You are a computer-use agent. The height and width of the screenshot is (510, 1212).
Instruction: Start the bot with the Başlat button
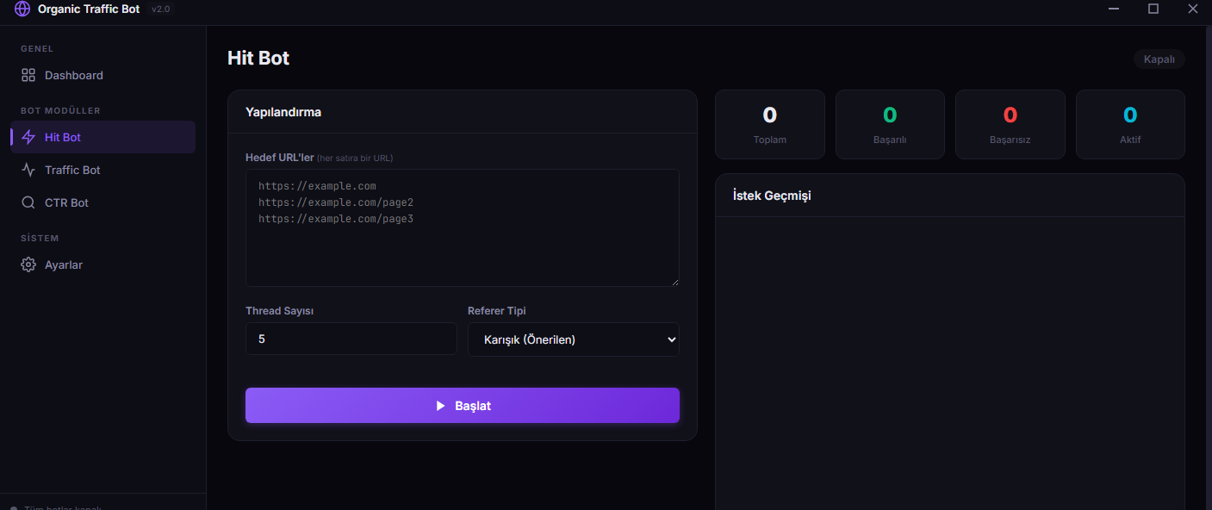click(463, 406)
